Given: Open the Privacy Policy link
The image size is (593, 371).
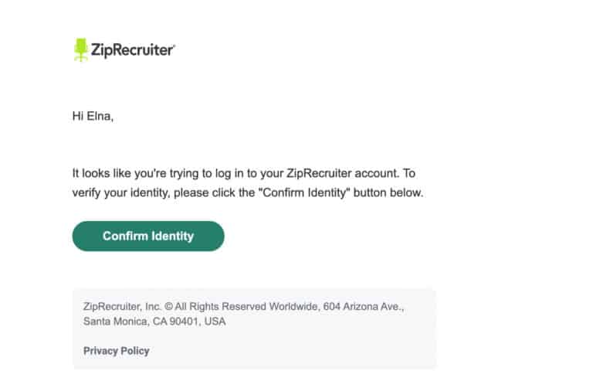Looking at the screenshot, I should pos(116,350).
